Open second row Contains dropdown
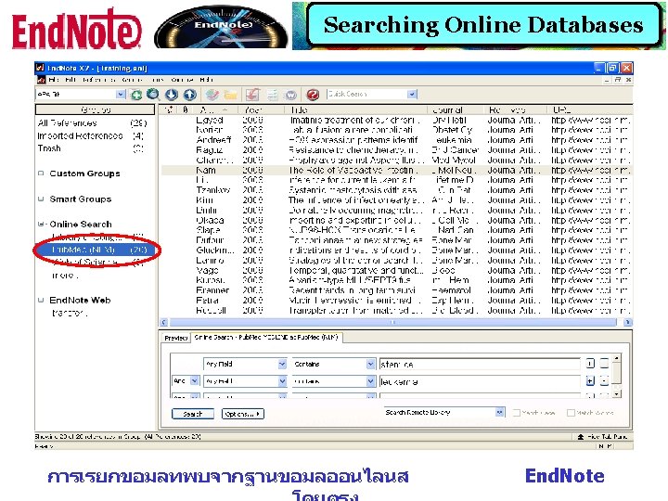This screenshot has width=668, height=501. [370, 381]
